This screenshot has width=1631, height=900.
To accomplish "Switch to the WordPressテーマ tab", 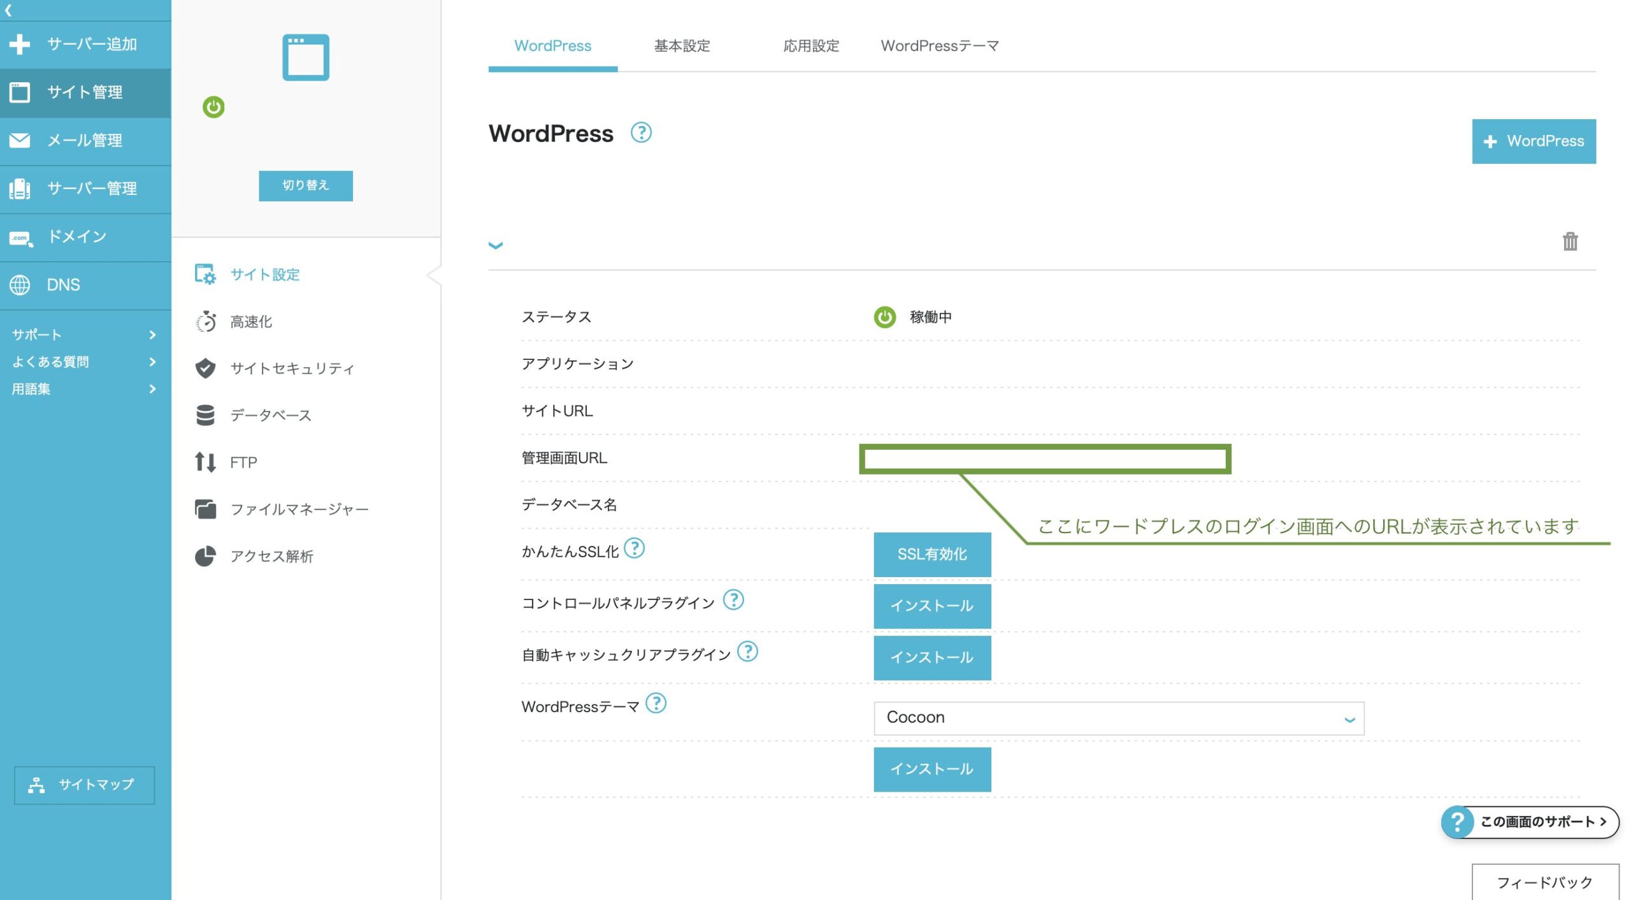I will [x=940, y=46].
